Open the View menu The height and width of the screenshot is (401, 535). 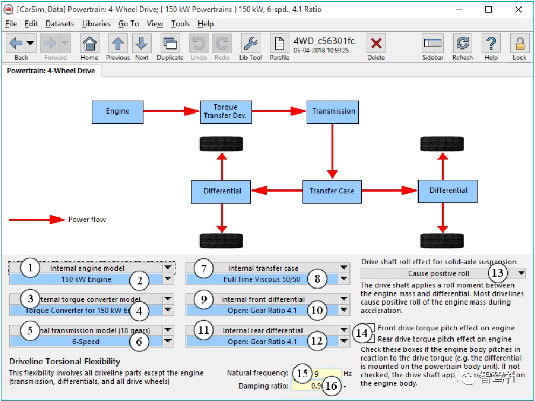[155, 24]
